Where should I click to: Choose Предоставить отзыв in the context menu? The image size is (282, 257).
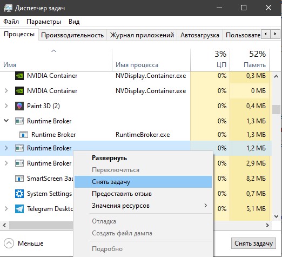click(x=143, y=194)
